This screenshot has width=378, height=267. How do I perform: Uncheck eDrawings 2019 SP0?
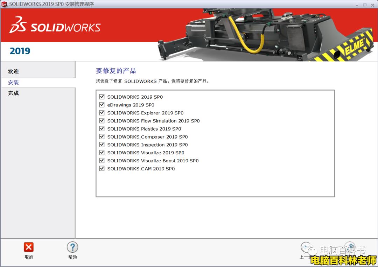tap(102, 105)
